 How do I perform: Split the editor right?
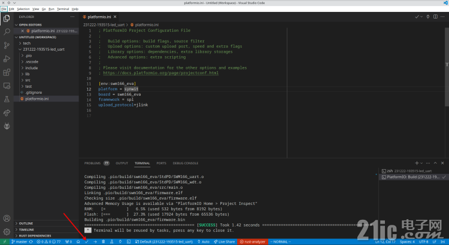(x=435, y=17)
